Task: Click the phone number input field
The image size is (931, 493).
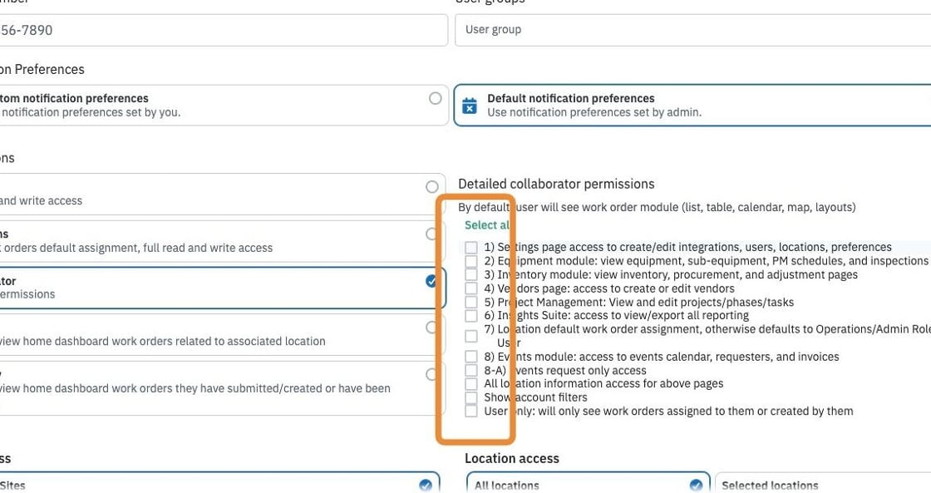Action: [224, 30]
